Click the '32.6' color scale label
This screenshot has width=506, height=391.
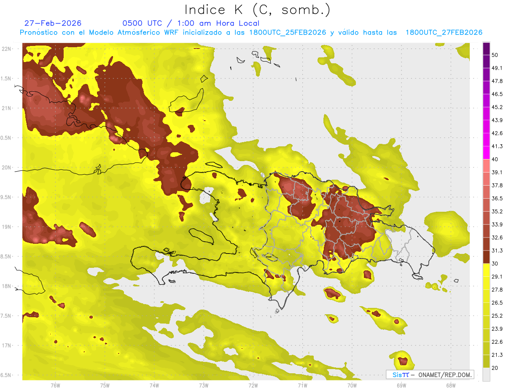(497, 237)
